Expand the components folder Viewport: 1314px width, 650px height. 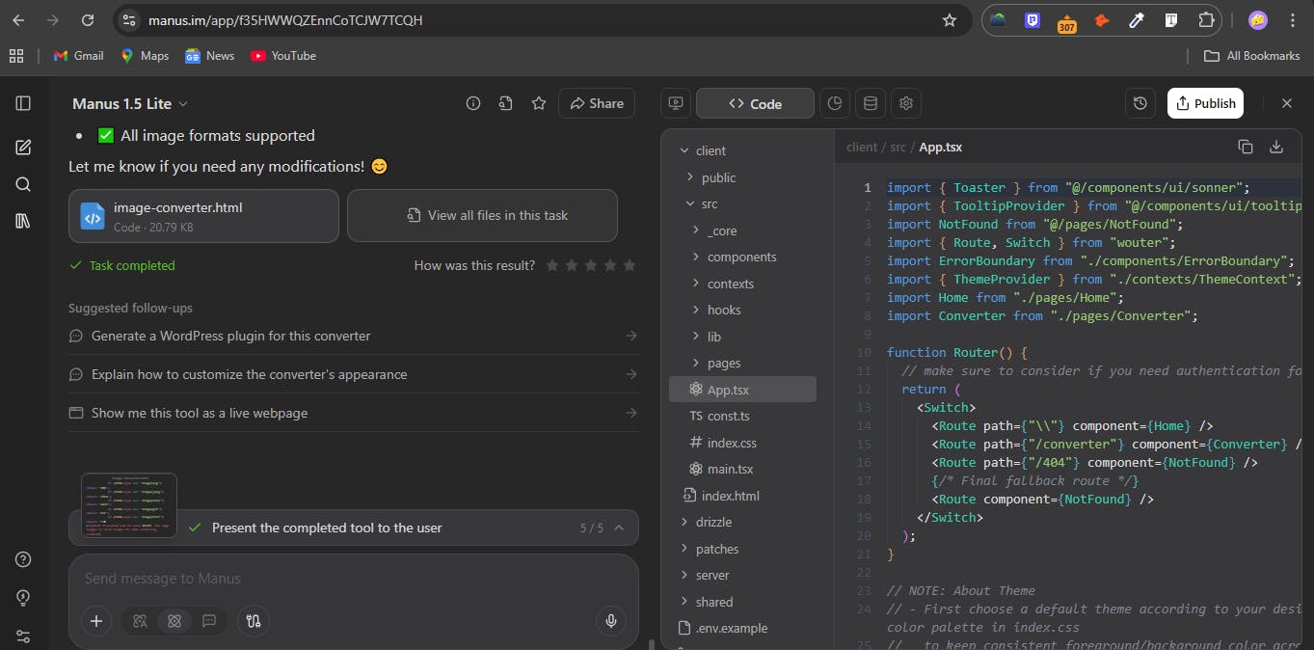pyautogui.click(x=740, y=257)
